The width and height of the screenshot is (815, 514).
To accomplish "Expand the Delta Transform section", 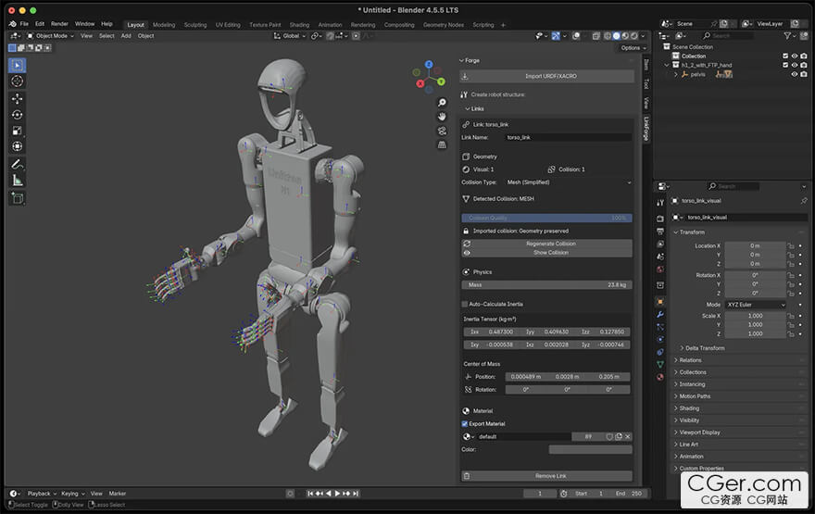I will [x=704, y=348].
